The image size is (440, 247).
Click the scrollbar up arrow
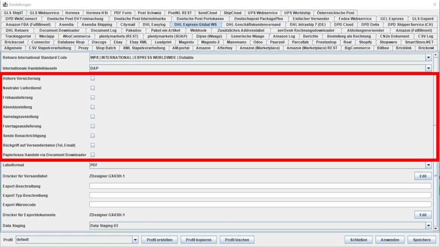click(436, 55)
